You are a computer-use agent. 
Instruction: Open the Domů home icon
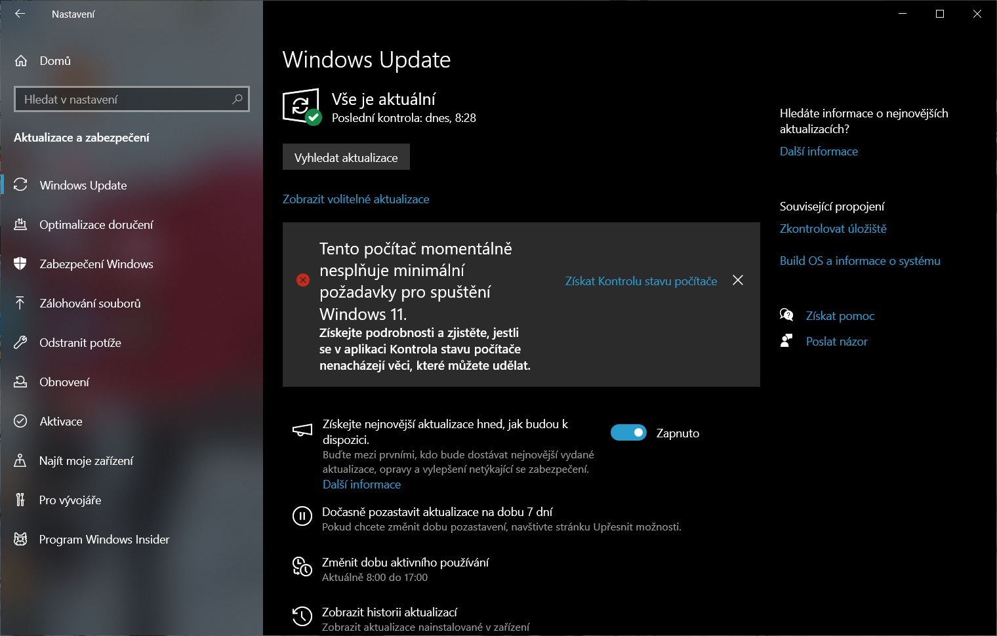coord(21,61)
